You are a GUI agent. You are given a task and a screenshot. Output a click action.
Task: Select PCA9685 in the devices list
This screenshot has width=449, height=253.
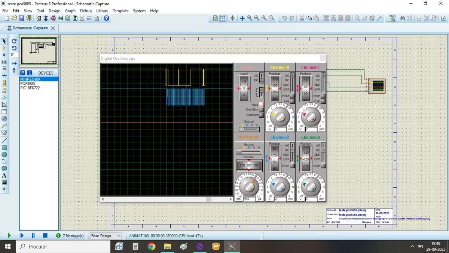pos(28,84)
